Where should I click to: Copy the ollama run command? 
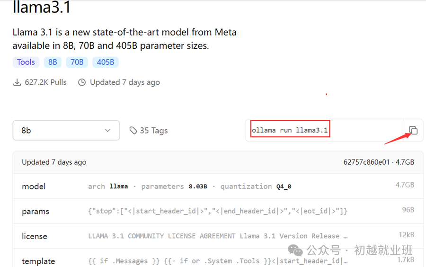[413, 130]
